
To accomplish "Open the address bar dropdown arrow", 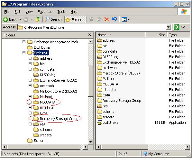I will click(x=169, y=27).
